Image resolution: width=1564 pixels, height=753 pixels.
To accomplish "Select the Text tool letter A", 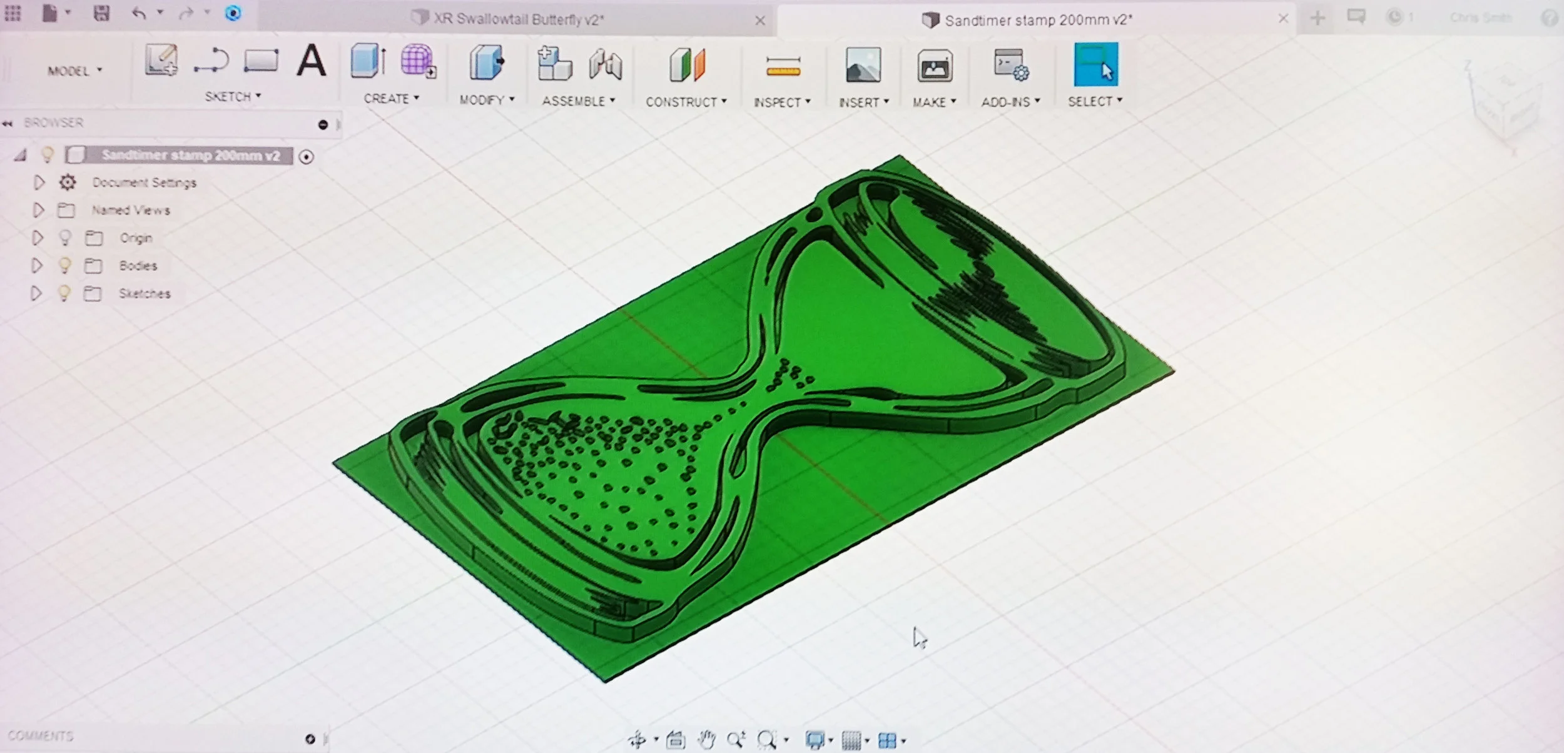I will [x=312, y=61].
